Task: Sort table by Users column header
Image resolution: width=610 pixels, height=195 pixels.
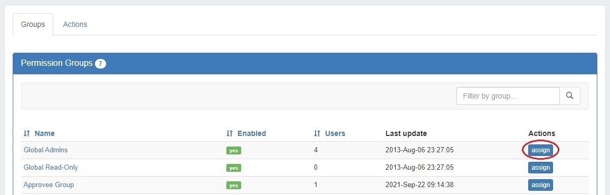Action: click(335, 134)
